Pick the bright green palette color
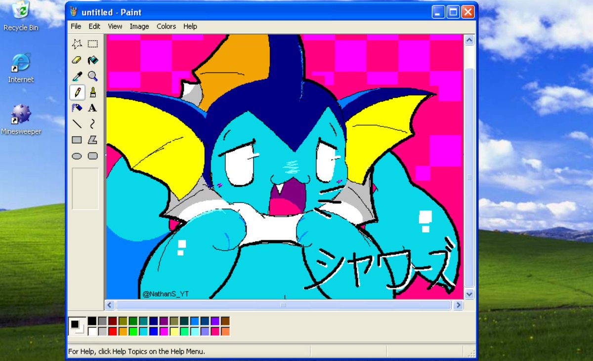The height and width of the screenshot is (361, 593). [133, 331]
